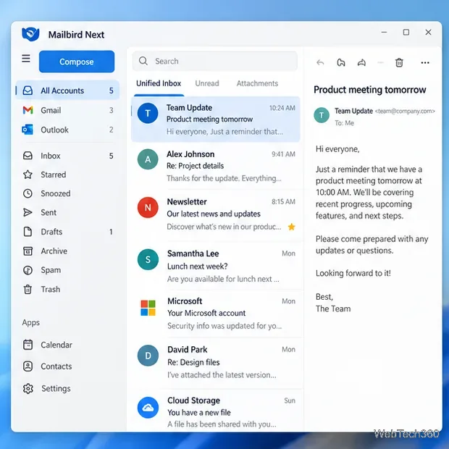Click the 10:24 AM timestamp
Image resolution: width=449 pixels, height=449 pixels.
pyautogui.click(x=282, y=108)
